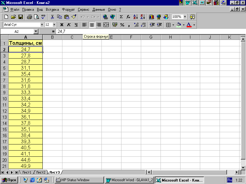Cut selection with scissors icon
The width and height of the screenshot is (246, 184).
(x=52, y=17)
